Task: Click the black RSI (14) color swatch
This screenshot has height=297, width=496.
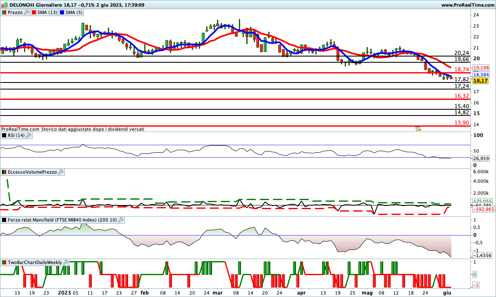Action: pos(5,135)
